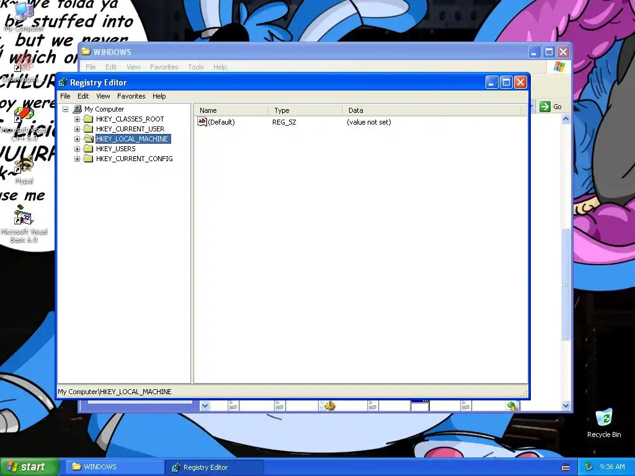Click the Go button in WINDOWS window
Image resolution: width=635 pixels, height=476 pixels.
551,107
